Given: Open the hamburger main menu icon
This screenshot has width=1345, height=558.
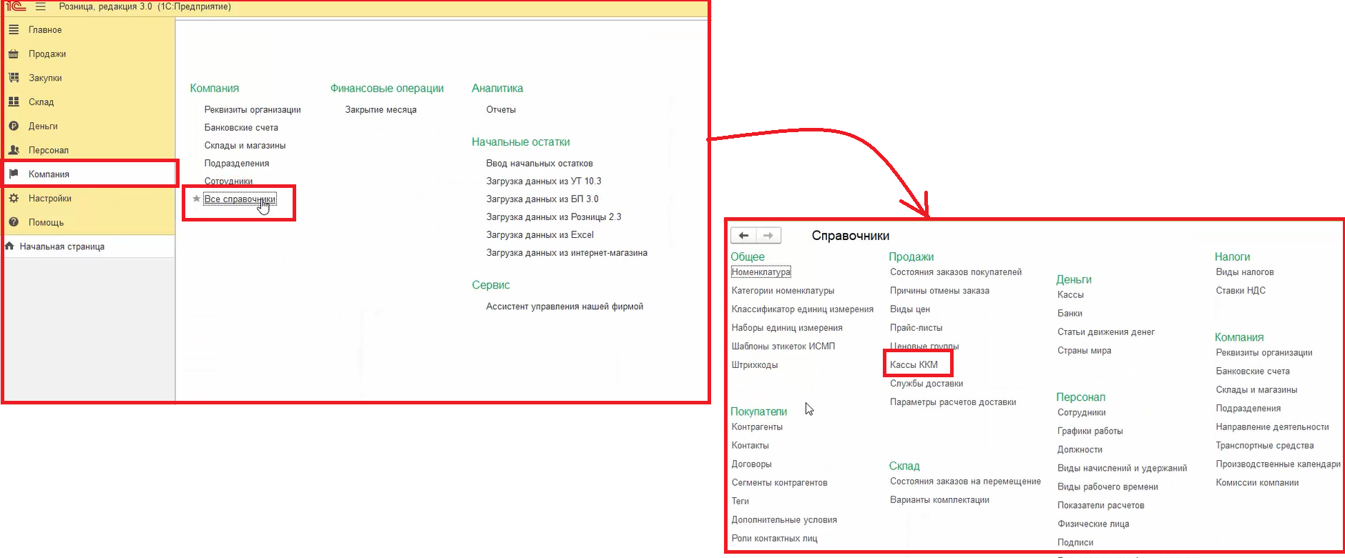Looking at the screenshot, I should click(41, 6).
